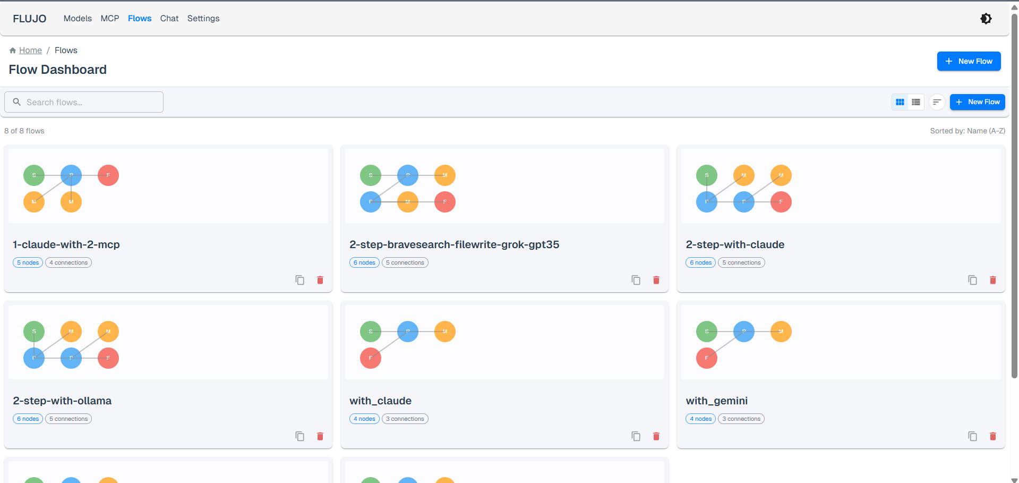Delete the with_gemini flow

[x=992, y=436]
